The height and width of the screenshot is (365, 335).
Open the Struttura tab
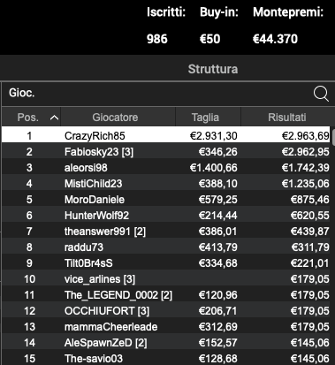point(213,69)
